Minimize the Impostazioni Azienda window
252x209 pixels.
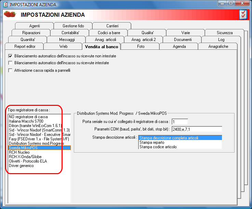(223, 3)
